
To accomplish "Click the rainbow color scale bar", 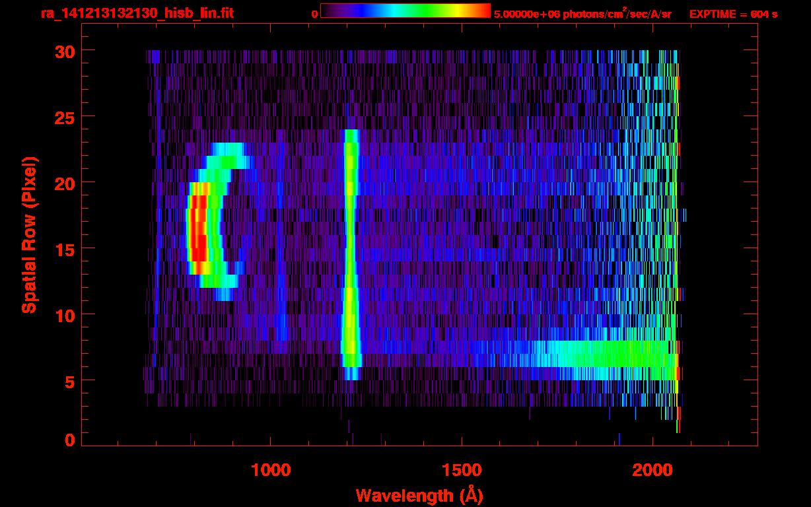I will 405,11.
